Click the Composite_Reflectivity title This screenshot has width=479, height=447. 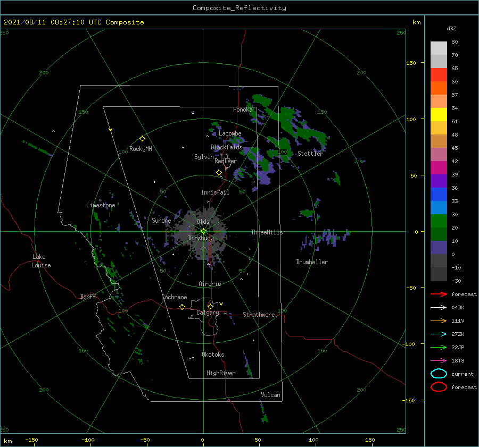coord(240,8)
